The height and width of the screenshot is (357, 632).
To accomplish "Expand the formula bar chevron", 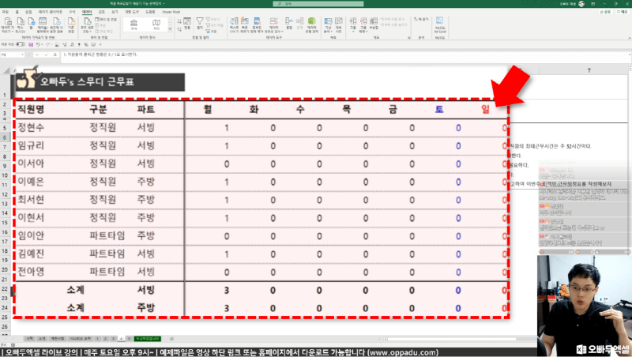I will click(629, 54).
